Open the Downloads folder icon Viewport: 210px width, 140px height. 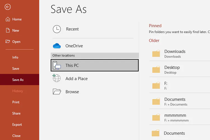coord(156,53)
